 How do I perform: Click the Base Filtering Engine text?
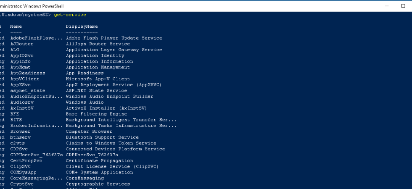96,114
